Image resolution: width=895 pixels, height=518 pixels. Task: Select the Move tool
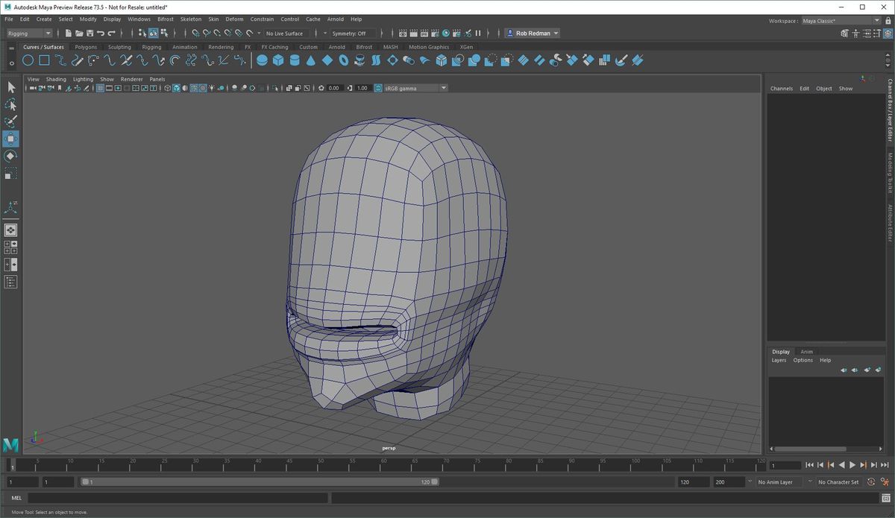tap(10, 138)
